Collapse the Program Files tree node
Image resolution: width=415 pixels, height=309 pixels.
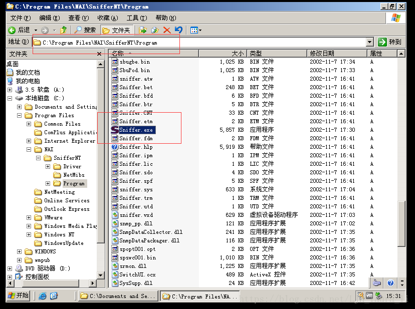point(20,115)
